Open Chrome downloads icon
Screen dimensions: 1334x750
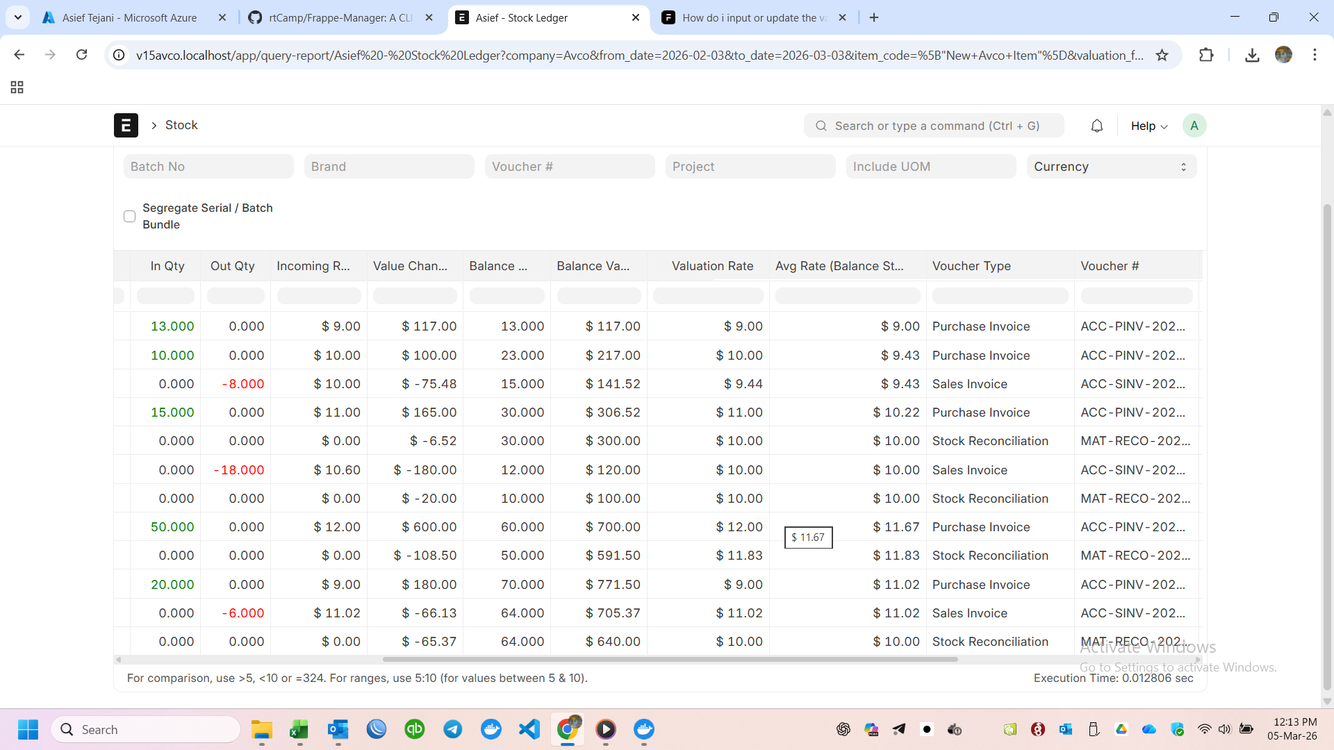pyautogui.click(x=1252, y=55)
